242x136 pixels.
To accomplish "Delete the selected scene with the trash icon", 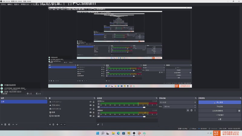I will point(5,125).
